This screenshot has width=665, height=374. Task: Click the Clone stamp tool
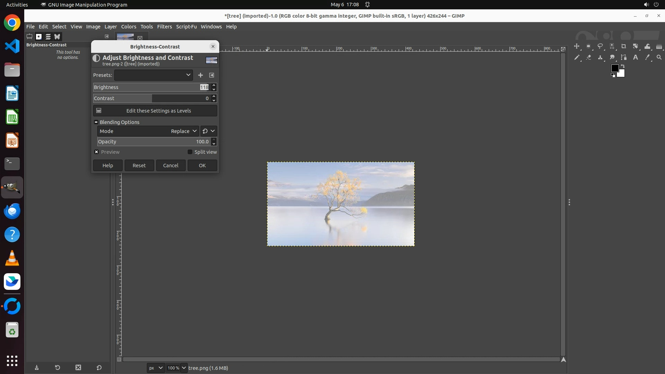(600, 57)
